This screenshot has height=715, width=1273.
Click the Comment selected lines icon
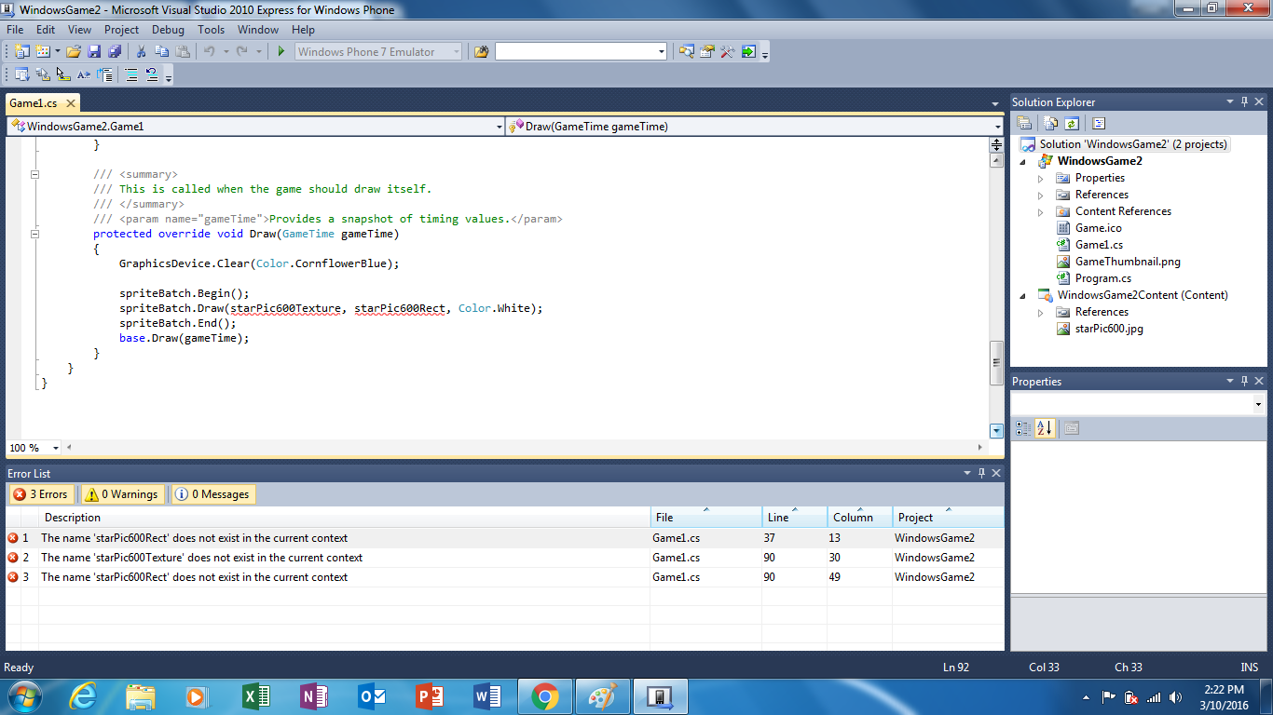pos(131,75)
